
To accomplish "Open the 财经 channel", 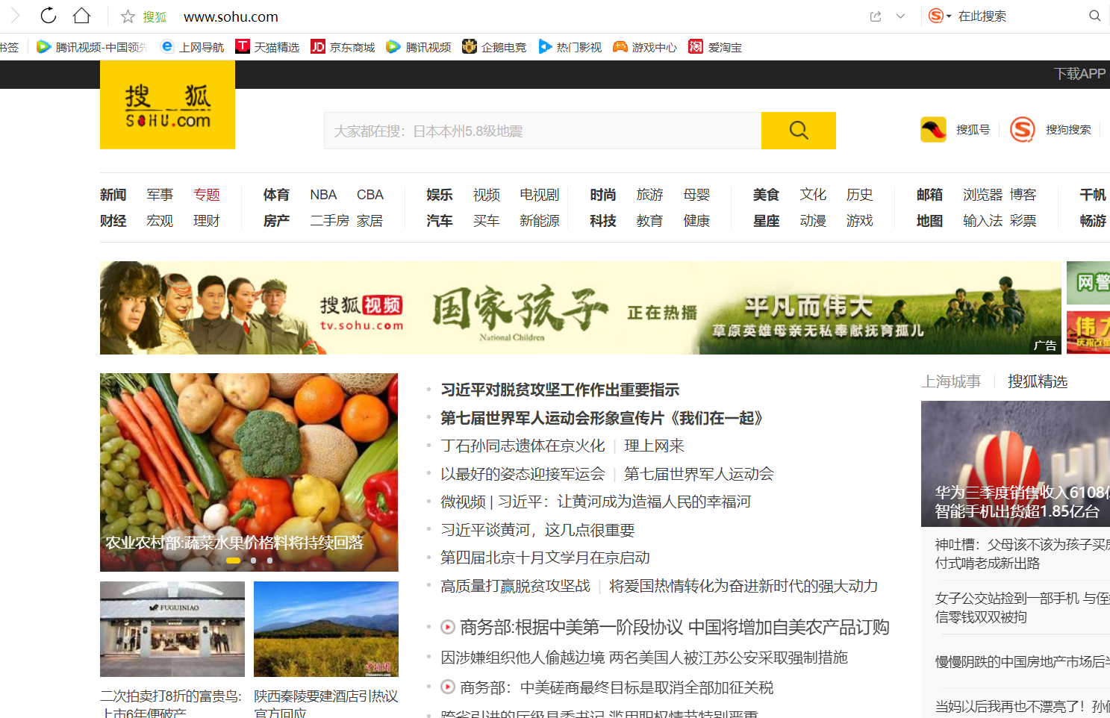I will point(113,221).
